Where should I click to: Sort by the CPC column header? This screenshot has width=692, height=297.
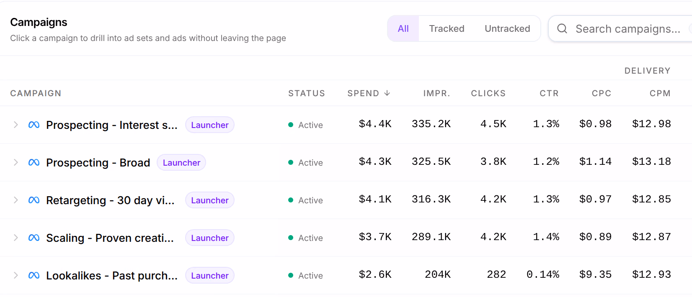(x=602, y=93)
